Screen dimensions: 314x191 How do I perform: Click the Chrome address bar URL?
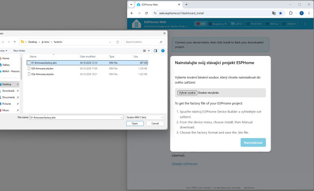(181, 13)
